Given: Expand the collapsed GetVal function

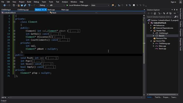Looking at the screenshot, I should (x=15, y=34).
